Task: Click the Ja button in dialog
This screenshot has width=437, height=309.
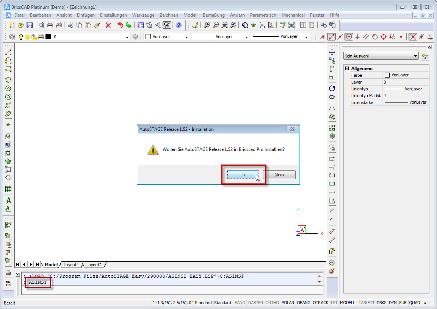Action: point(243,175)
